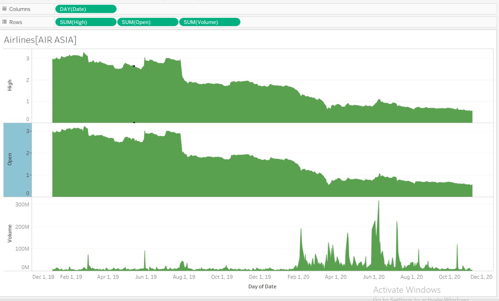
Task: Click the Dec 1, 19 date tick label
Action: [x=260, y=277]
